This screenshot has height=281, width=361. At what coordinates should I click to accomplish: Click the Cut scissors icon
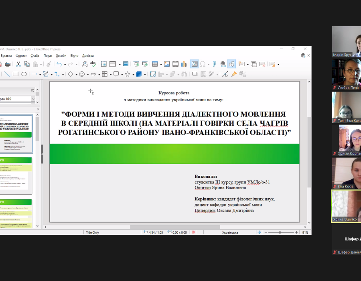click(18, 64)
